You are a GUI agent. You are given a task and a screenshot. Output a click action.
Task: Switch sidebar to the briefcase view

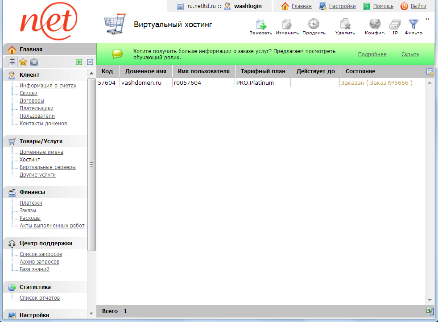[x=34, y=62]
